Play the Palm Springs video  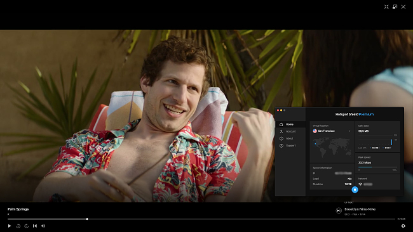tap(10, 226)
